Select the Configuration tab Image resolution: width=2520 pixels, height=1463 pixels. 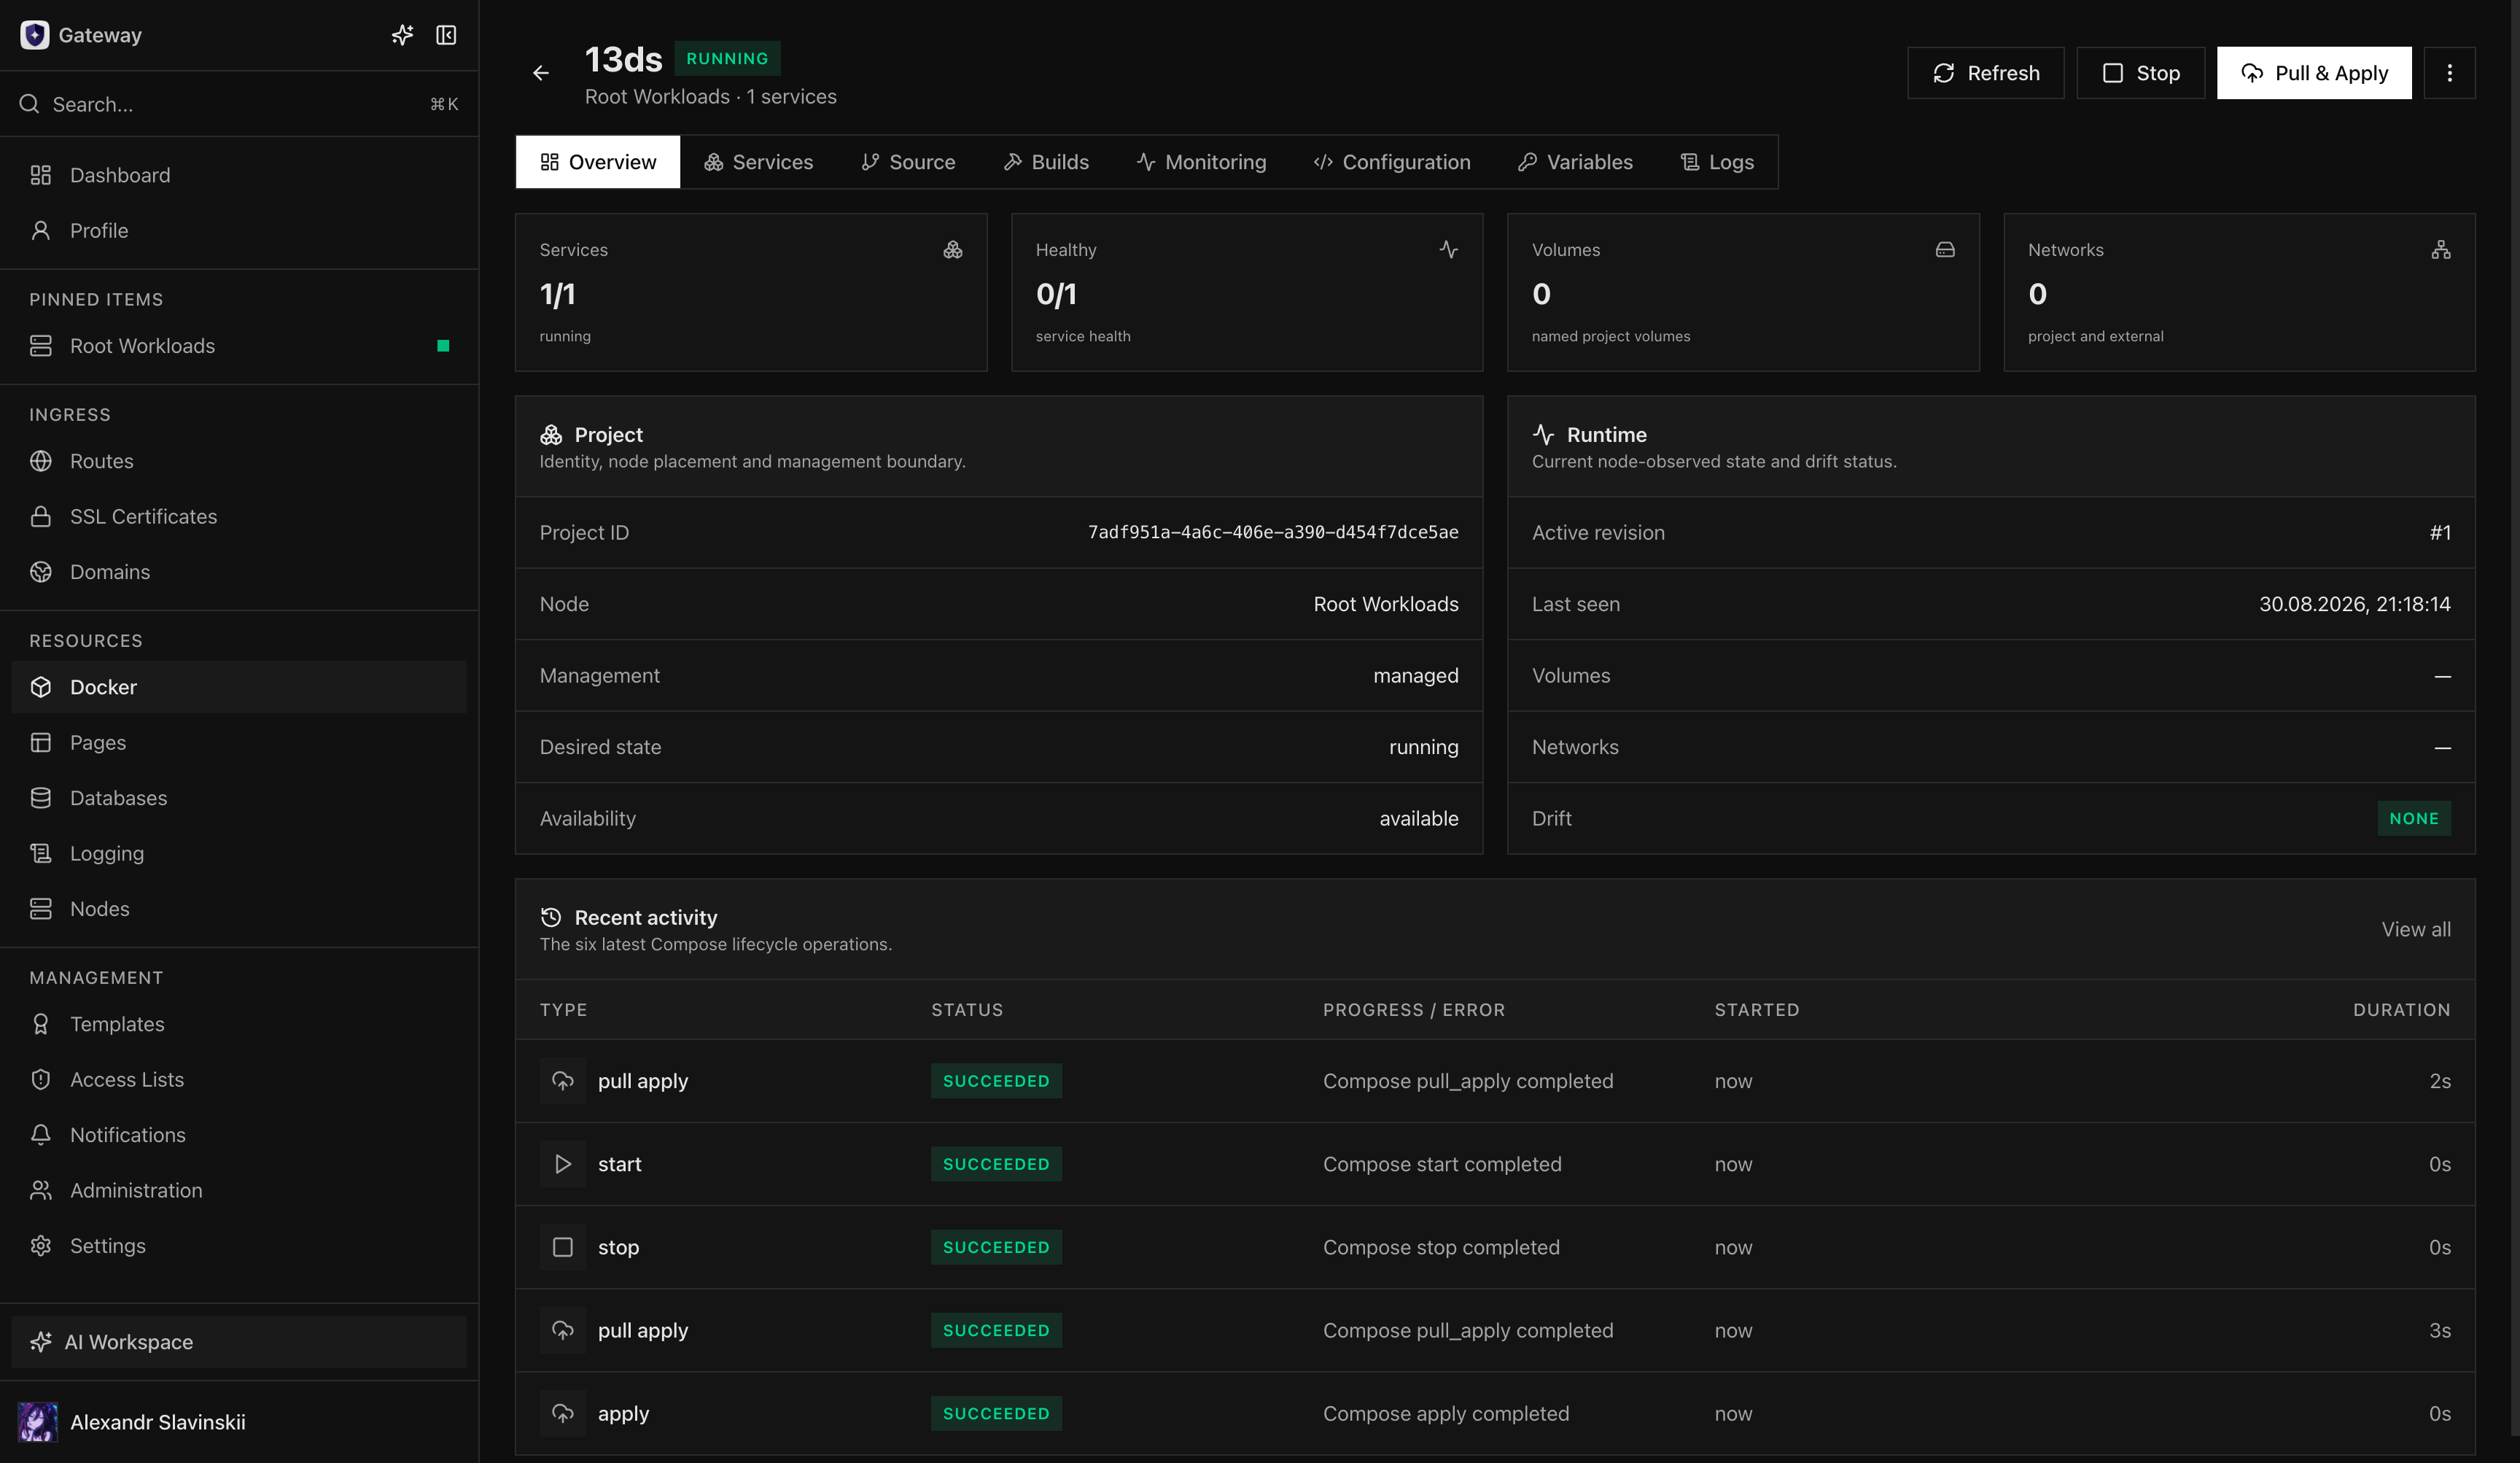coord(1392,162)
